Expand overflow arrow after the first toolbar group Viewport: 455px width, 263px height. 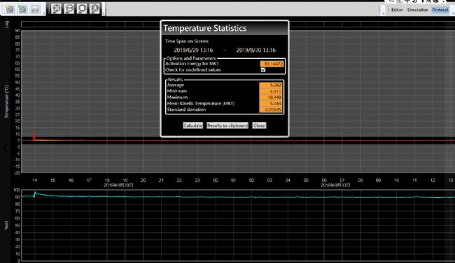pos(44,13)
